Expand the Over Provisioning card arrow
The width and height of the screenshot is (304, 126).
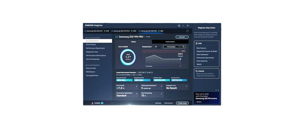click(161, 94)
